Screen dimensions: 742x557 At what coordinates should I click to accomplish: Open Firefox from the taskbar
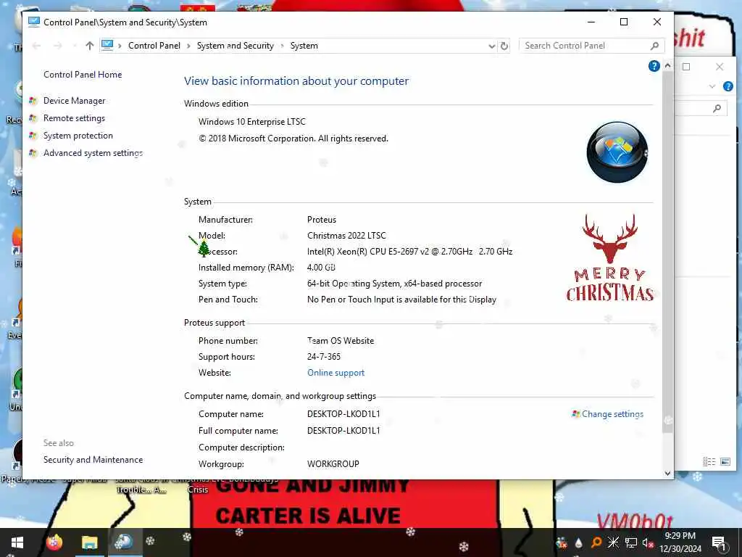click(54, 542)
